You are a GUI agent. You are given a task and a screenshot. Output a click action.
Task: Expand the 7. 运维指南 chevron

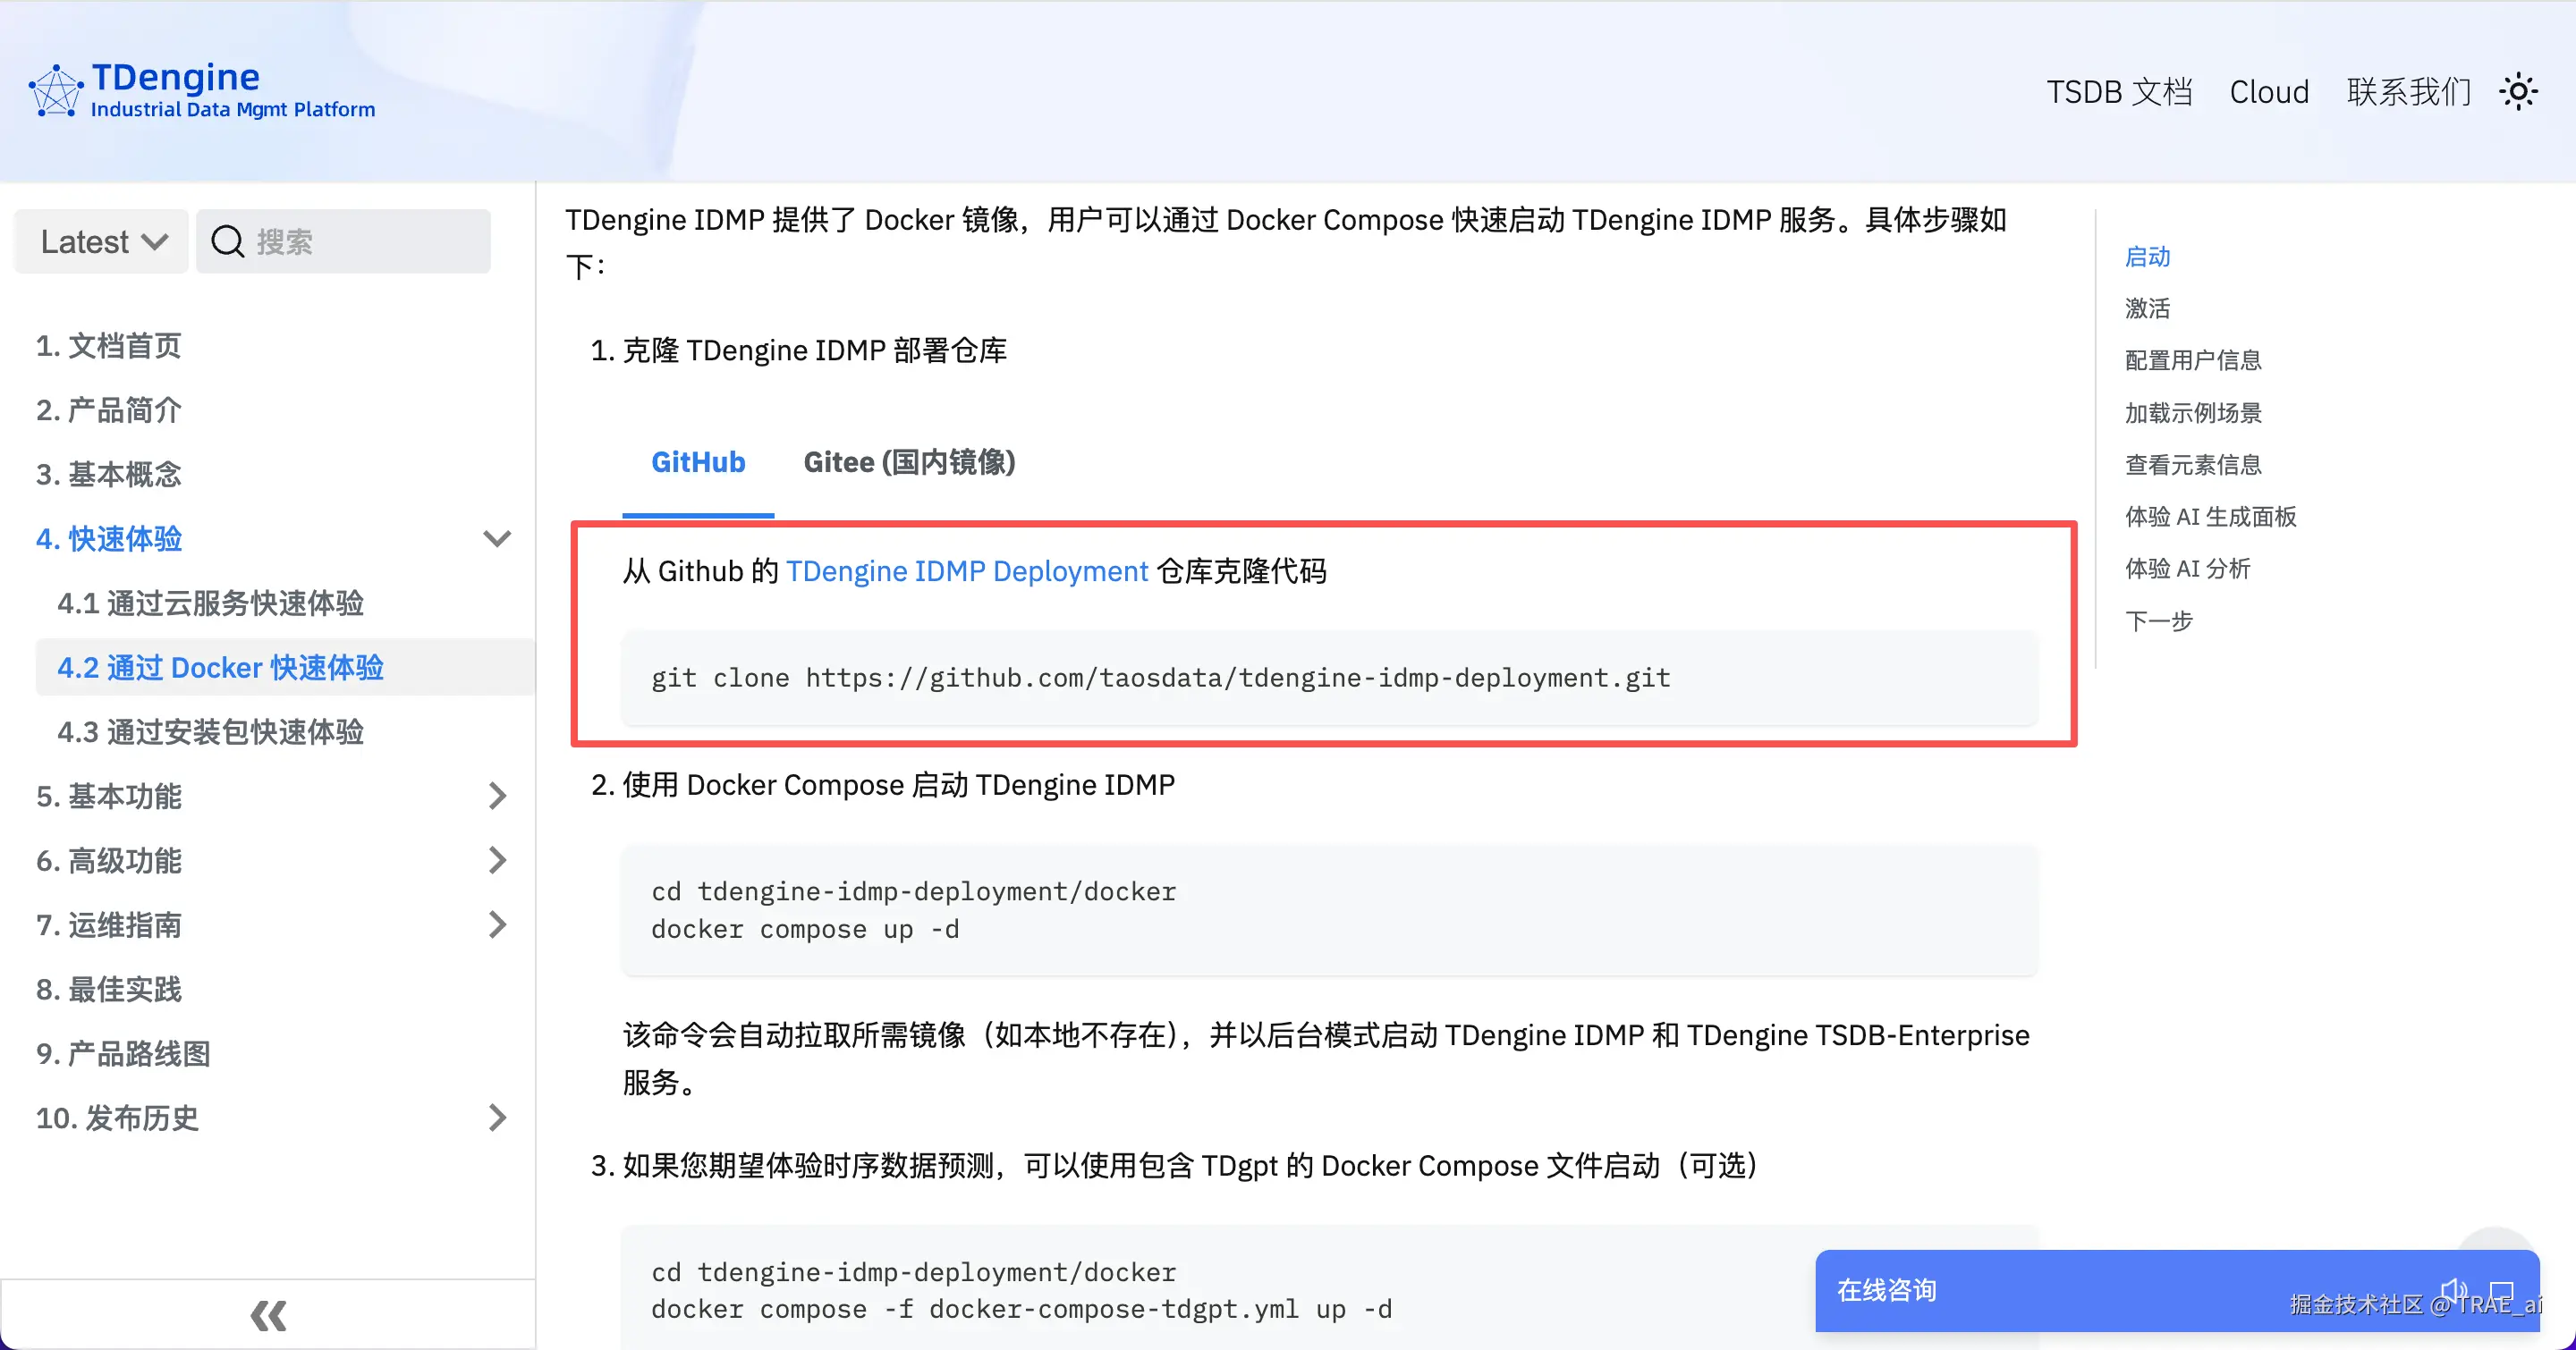497,925
